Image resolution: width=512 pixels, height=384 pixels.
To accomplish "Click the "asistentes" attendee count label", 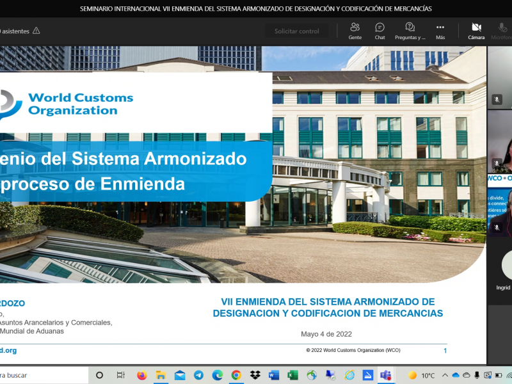I will [15, 31].
